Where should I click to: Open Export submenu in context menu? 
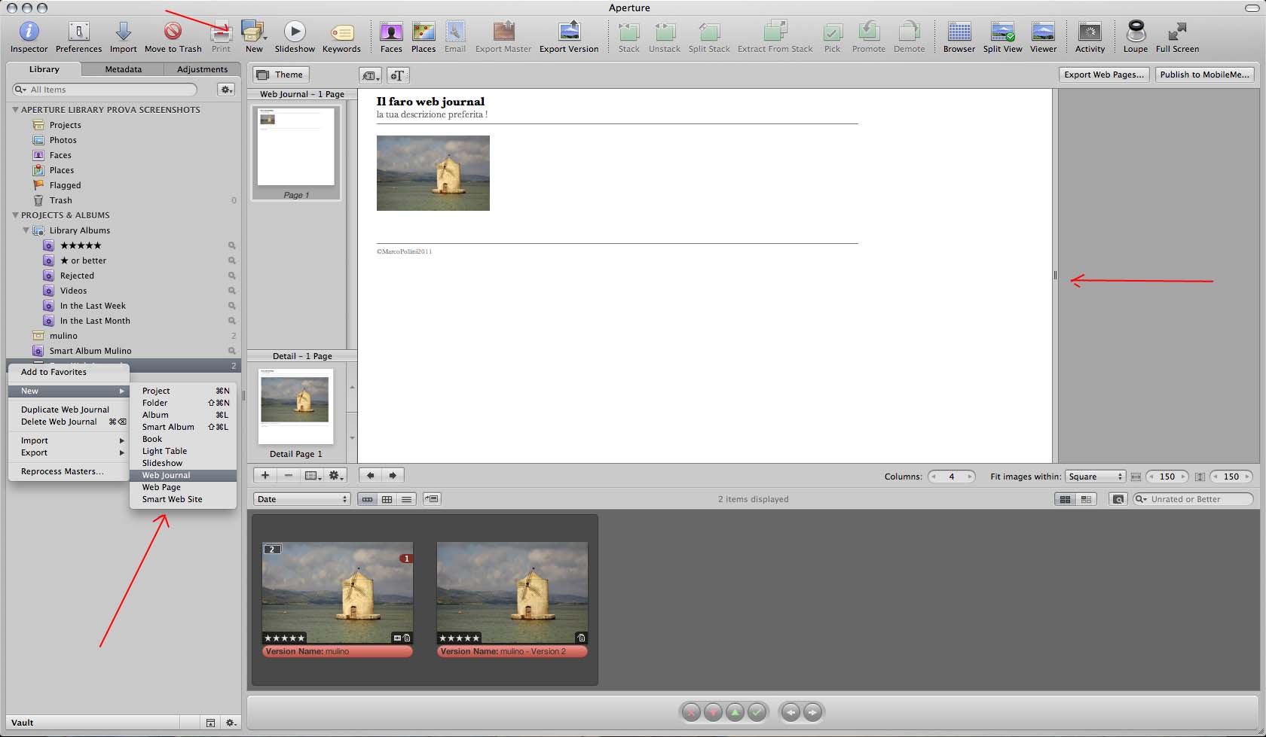(69, 452)
